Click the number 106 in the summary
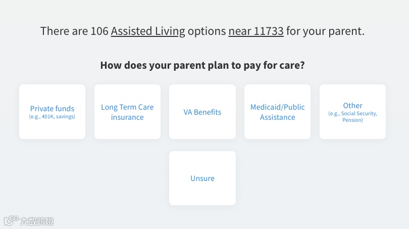Image resolution: width=409 pixels, height=229 pixels. tap(99, 31)
